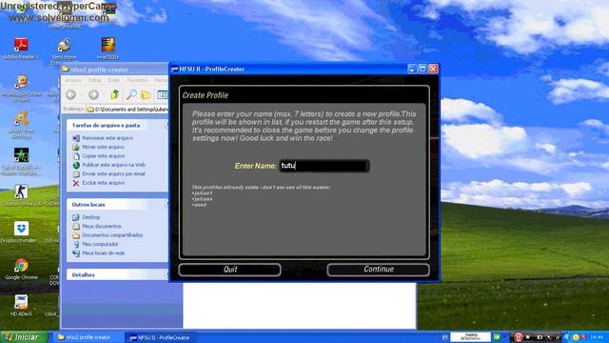
Task: Click the Explorer Search magnifier icon
Action: tap(131, 94)
